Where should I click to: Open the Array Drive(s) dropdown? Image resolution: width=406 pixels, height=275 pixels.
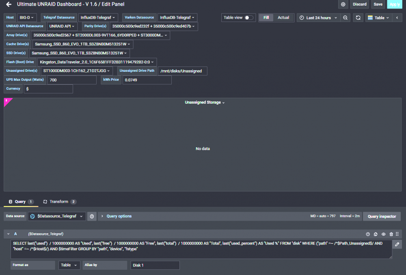[x=100, y=35]
